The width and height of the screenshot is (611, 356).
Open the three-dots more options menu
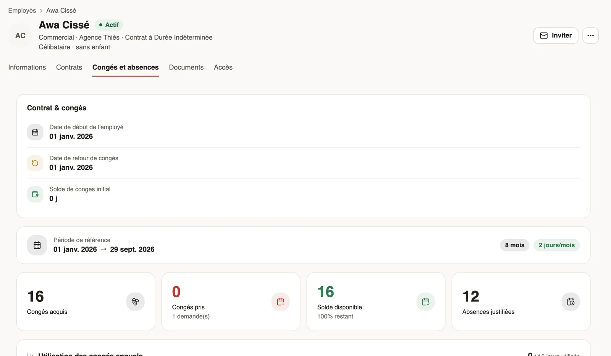[590, 35]
